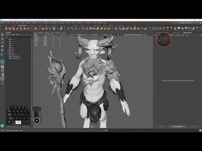202x151 pixels.
Task: Open the Mesh Tools menu
Action: [53, 23]
